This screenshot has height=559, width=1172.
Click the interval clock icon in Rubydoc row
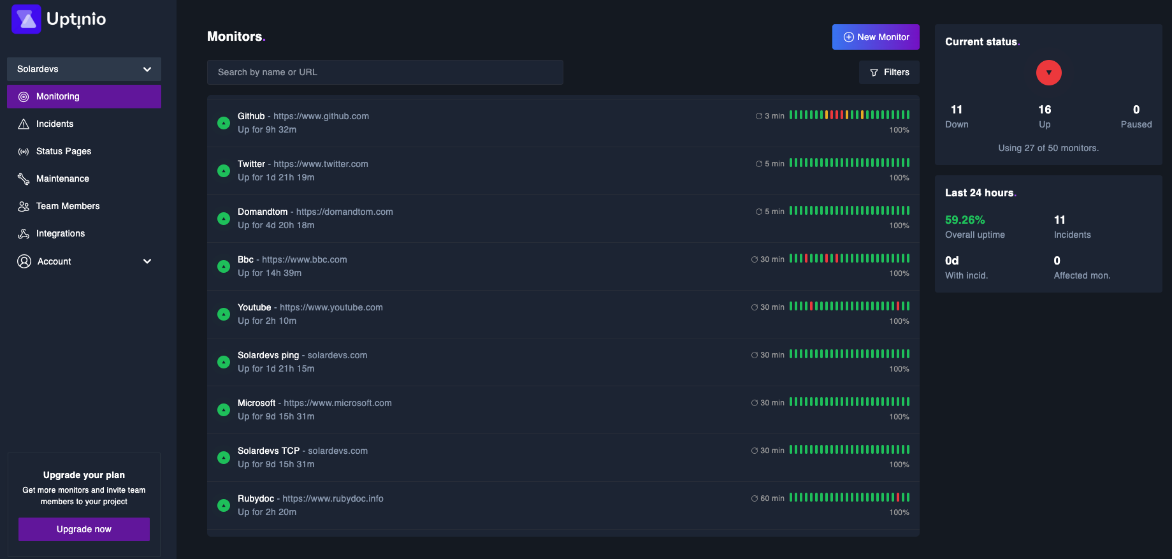[x=755, y=498]
